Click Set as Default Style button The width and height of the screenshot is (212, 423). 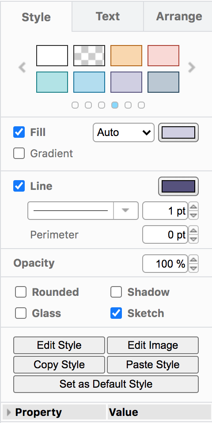[106, 384]
